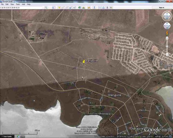The width and height of the screenshot is (173, 138).
Task: Choose the Add Image Overlay tool
Action: (71, 8)
